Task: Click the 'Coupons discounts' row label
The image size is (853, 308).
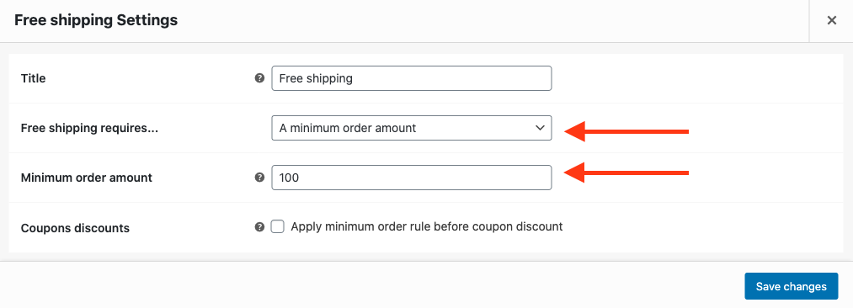Action: 75,228
